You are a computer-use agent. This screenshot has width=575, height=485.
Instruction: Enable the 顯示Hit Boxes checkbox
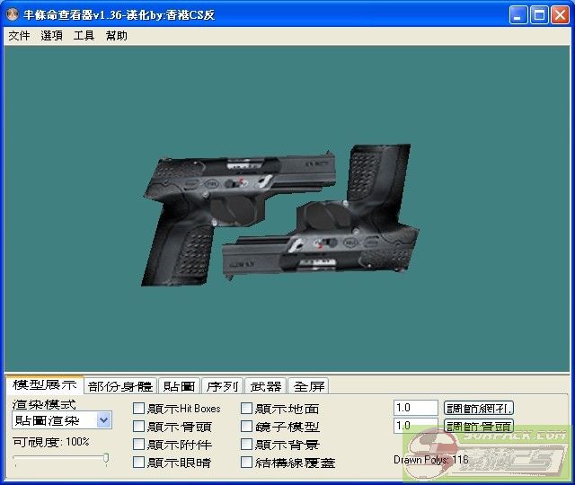pyautogui.click(x=138, y=409)
